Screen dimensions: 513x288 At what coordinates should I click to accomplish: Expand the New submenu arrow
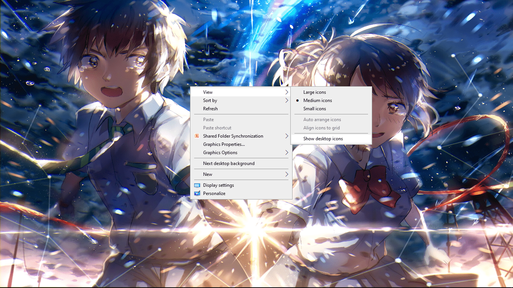[x=287, y=174]
